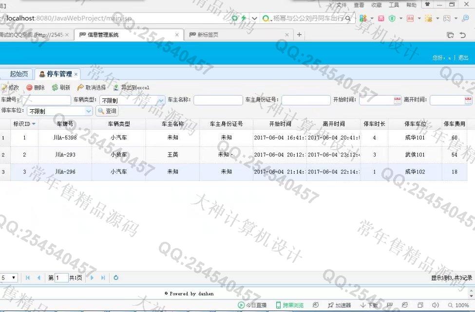Click the 跨屏浏览 status bar item

[x=289, y=305]
